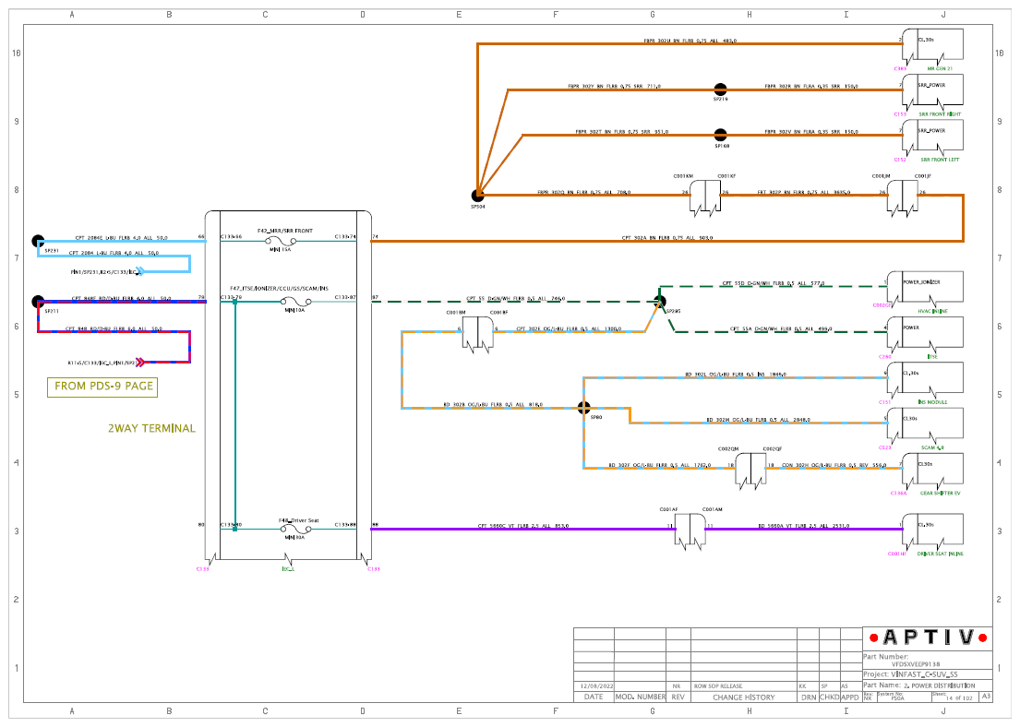Click the SP504 splice node
Image resolution: width=1020 pixels, height=727 pixels.
(478, 195)
